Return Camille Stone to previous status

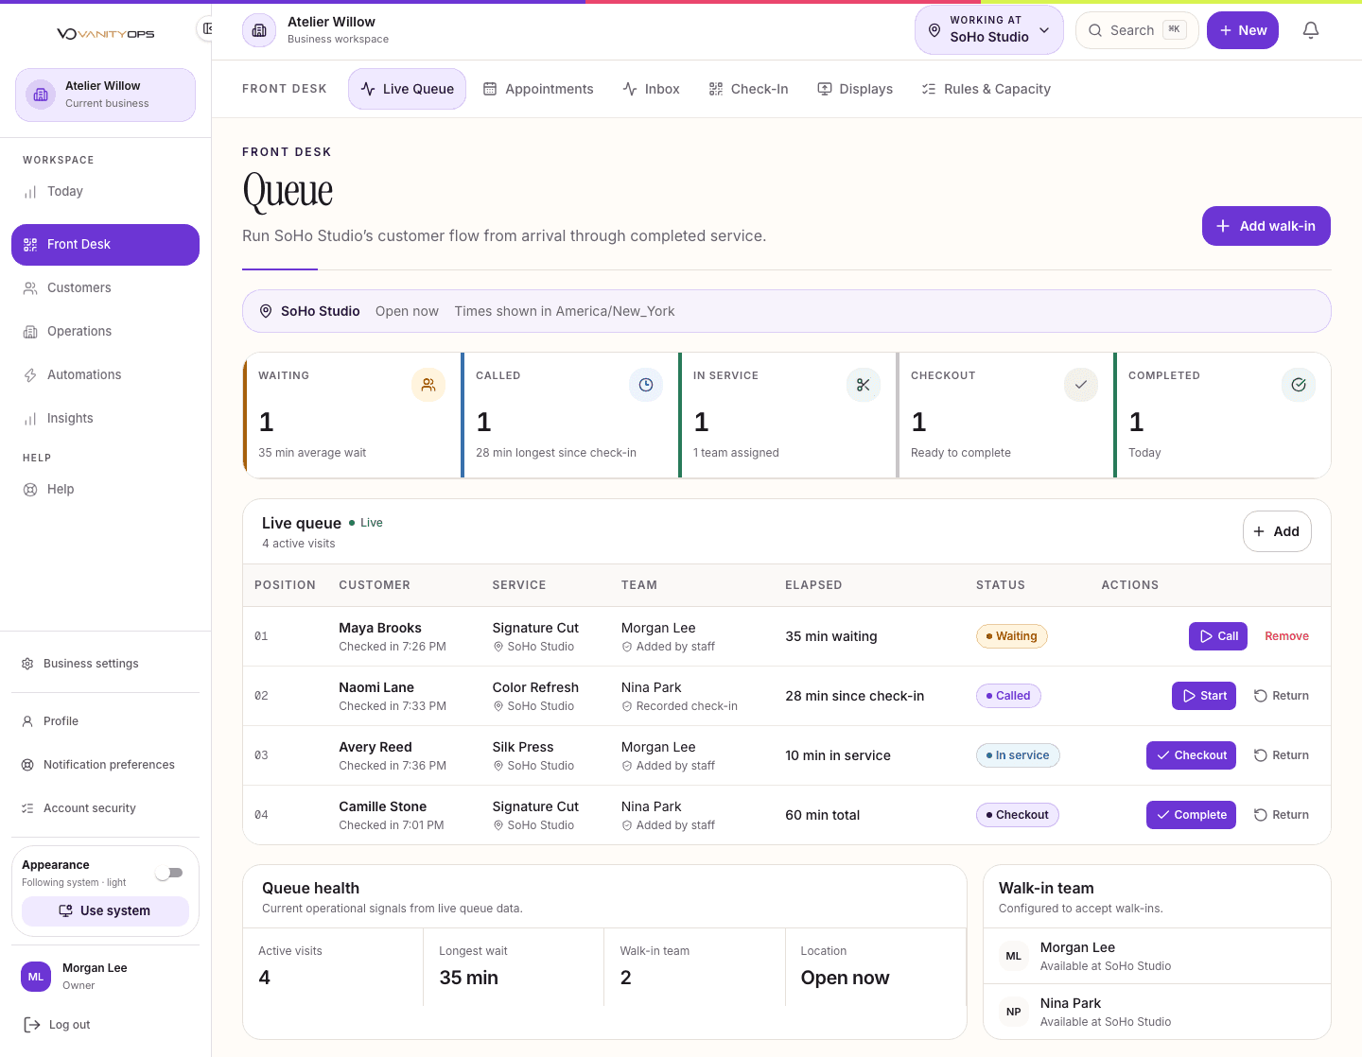coord(1282,815)
